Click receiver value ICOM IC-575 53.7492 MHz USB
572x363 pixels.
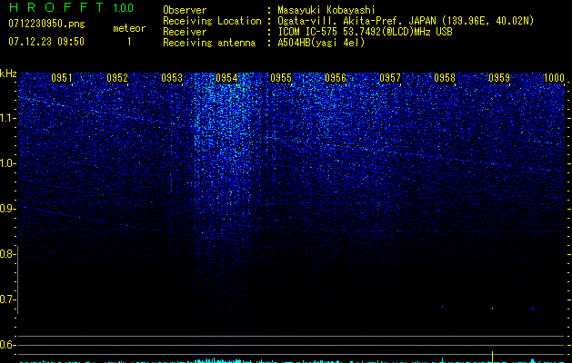[365, 32]
